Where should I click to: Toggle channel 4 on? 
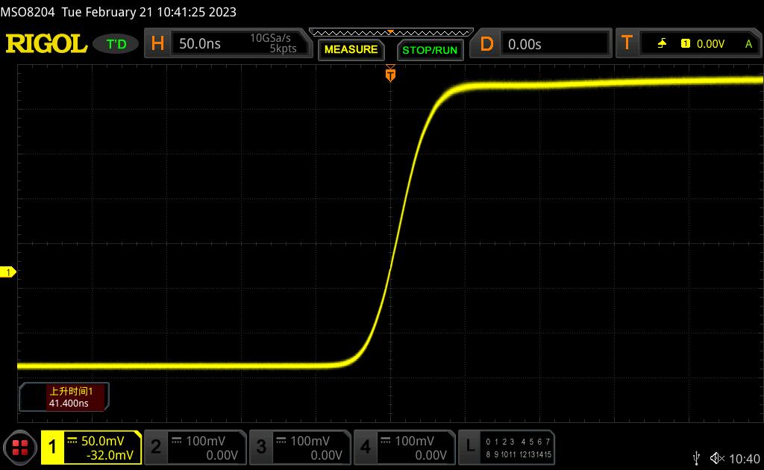[x=404, y=448]
